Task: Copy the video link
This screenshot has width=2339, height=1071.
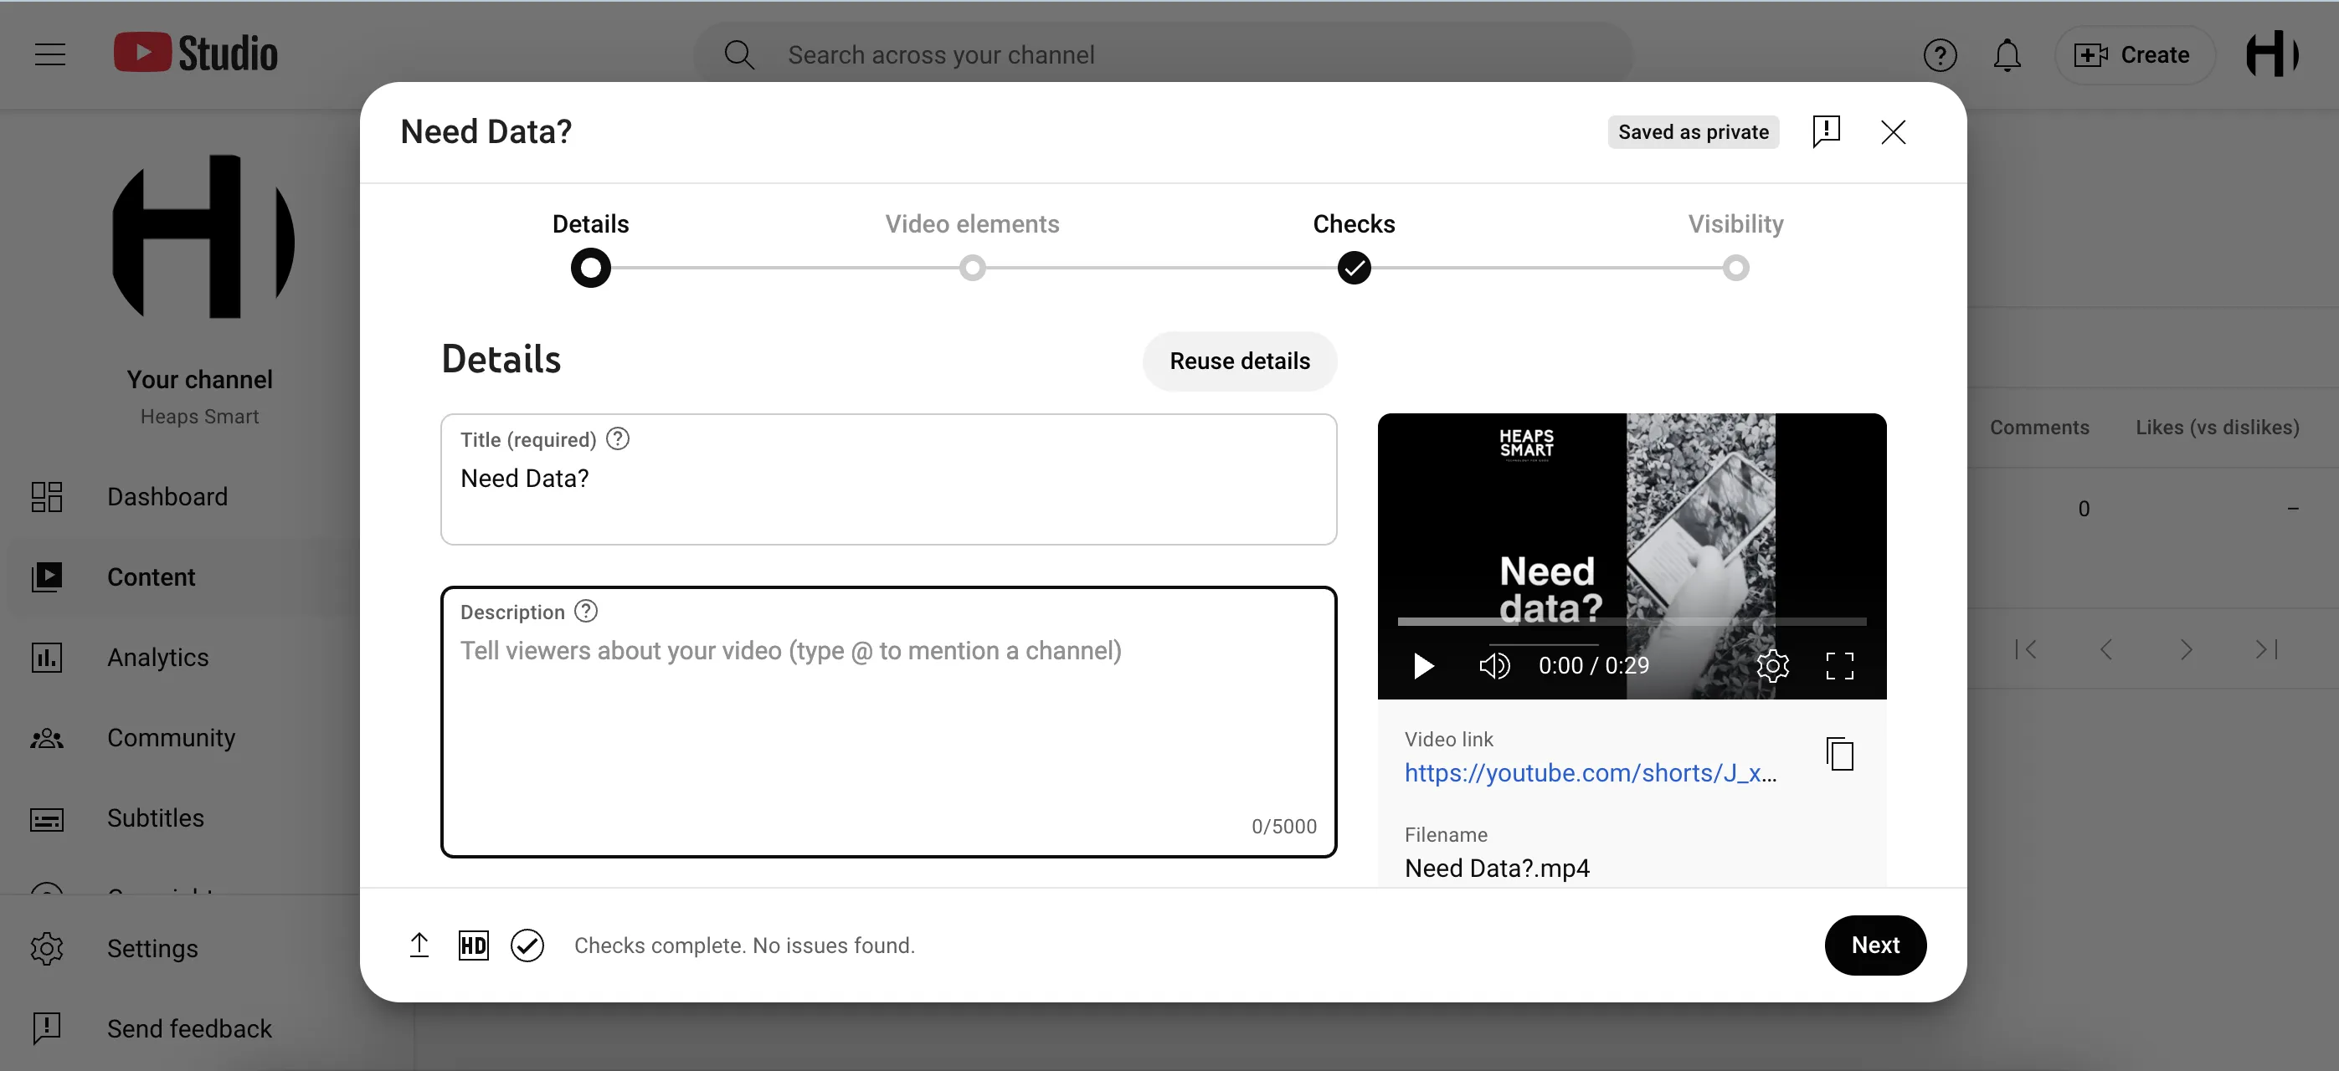Action: [x=1839, y=754]
